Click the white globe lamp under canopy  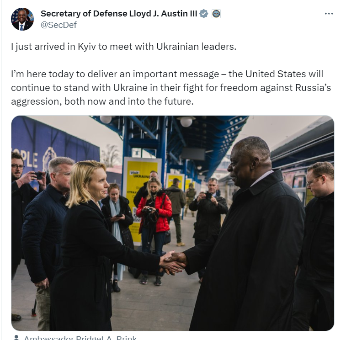coord(186,122)
